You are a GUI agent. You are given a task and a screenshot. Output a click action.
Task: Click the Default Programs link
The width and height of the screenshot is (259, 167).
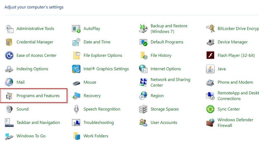pos(167,42)
